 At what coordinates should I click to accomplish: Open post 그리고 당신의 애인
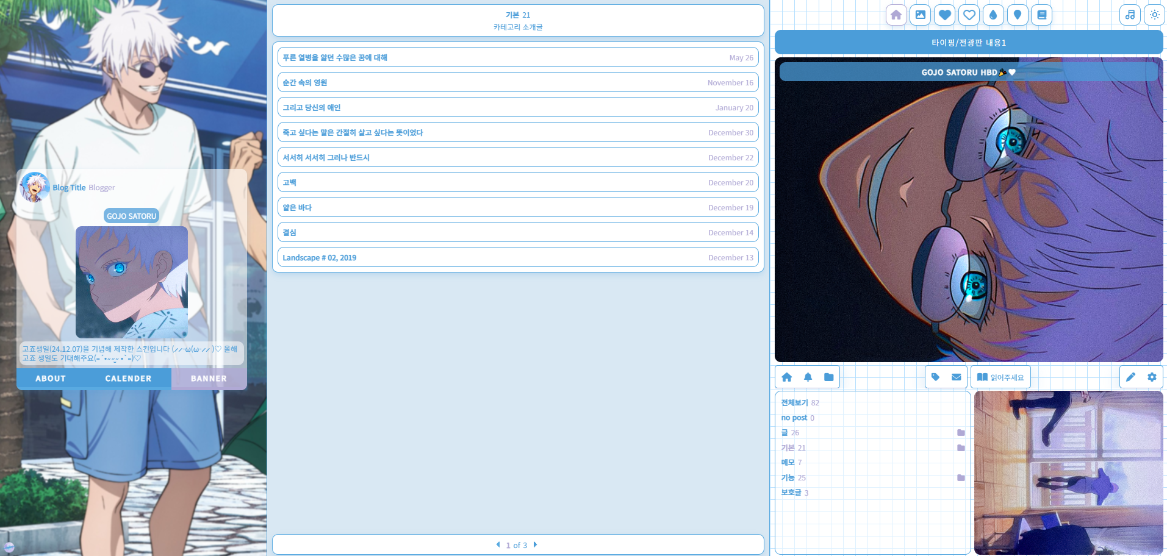point(518,107)
